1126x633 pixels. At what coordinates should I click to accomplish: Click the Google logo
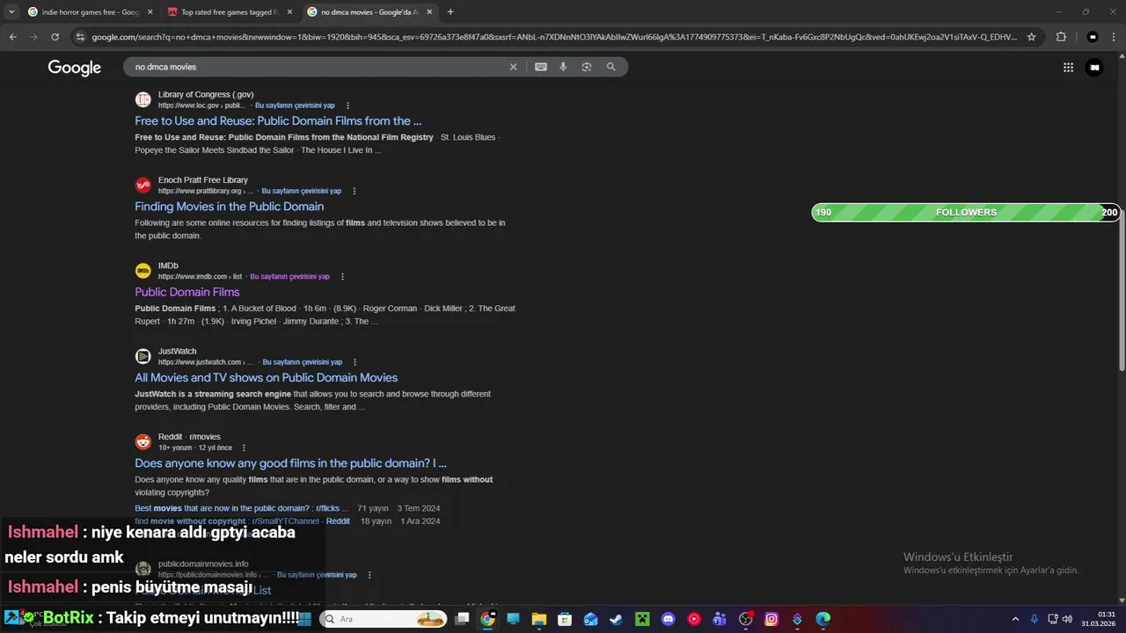click(75, 68)
